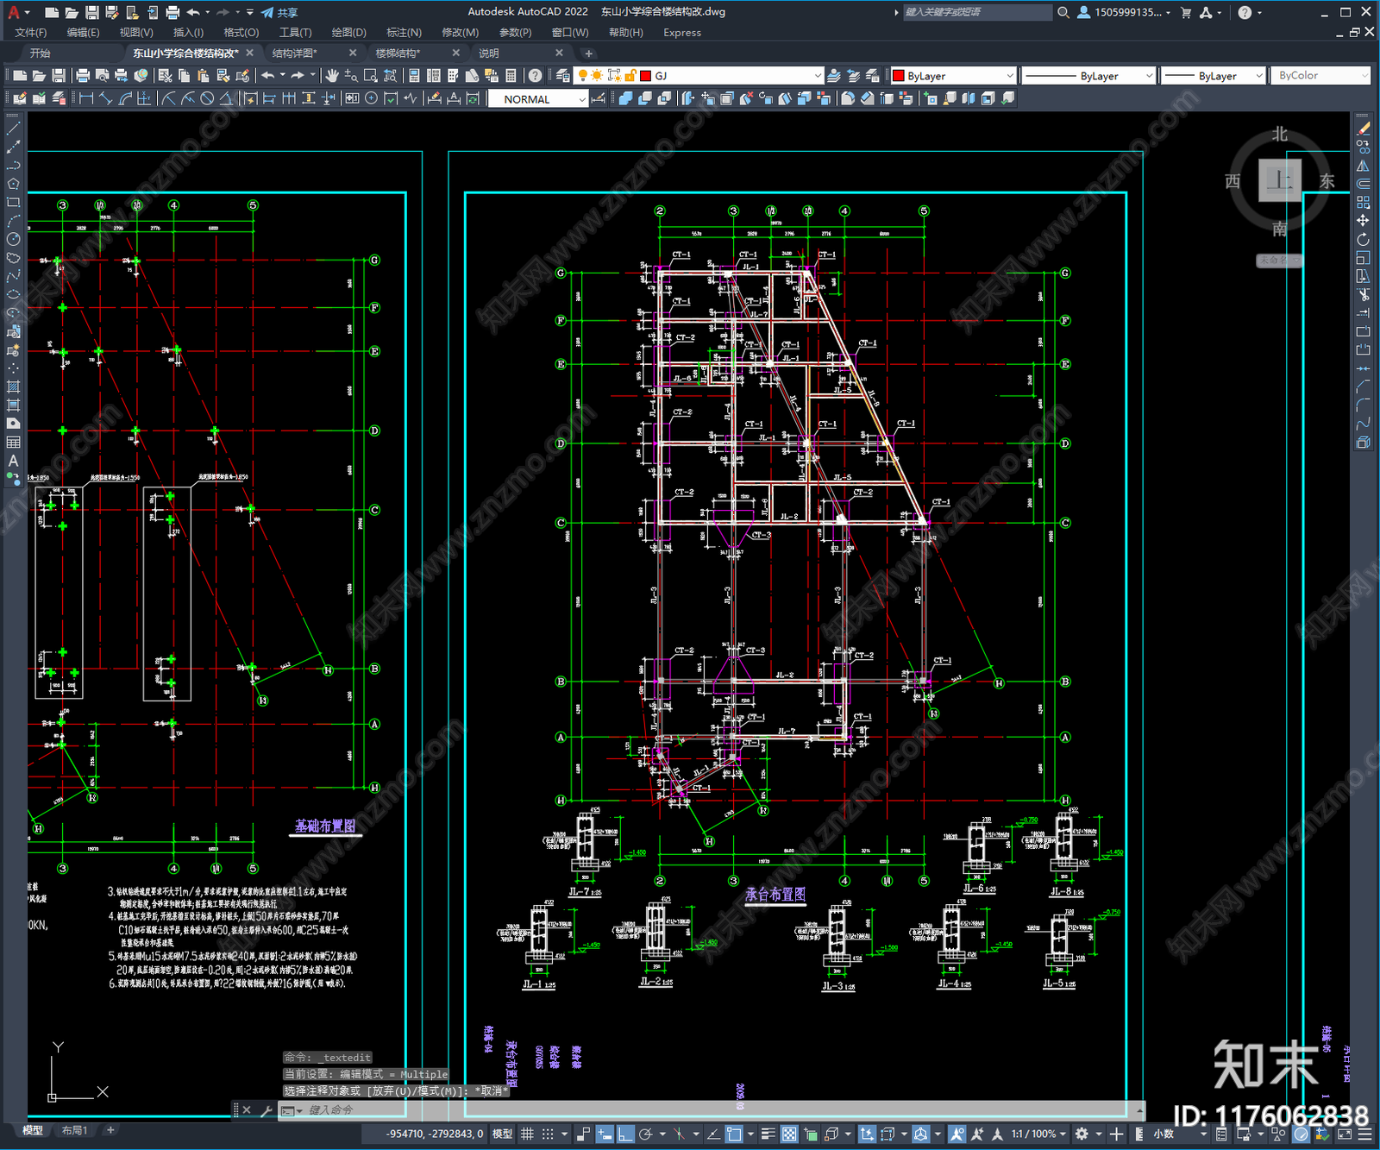Viewport: 1380px width, 1150px height.
Task: Open the GJ layer dropdown list
Action: click(818, 76)
